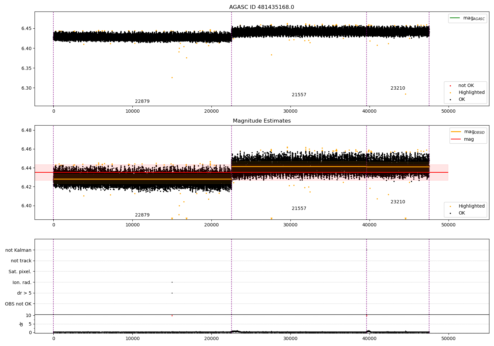Click the 6.35 y-axis tick in top plot
The image size is (494, 346).
26,68
